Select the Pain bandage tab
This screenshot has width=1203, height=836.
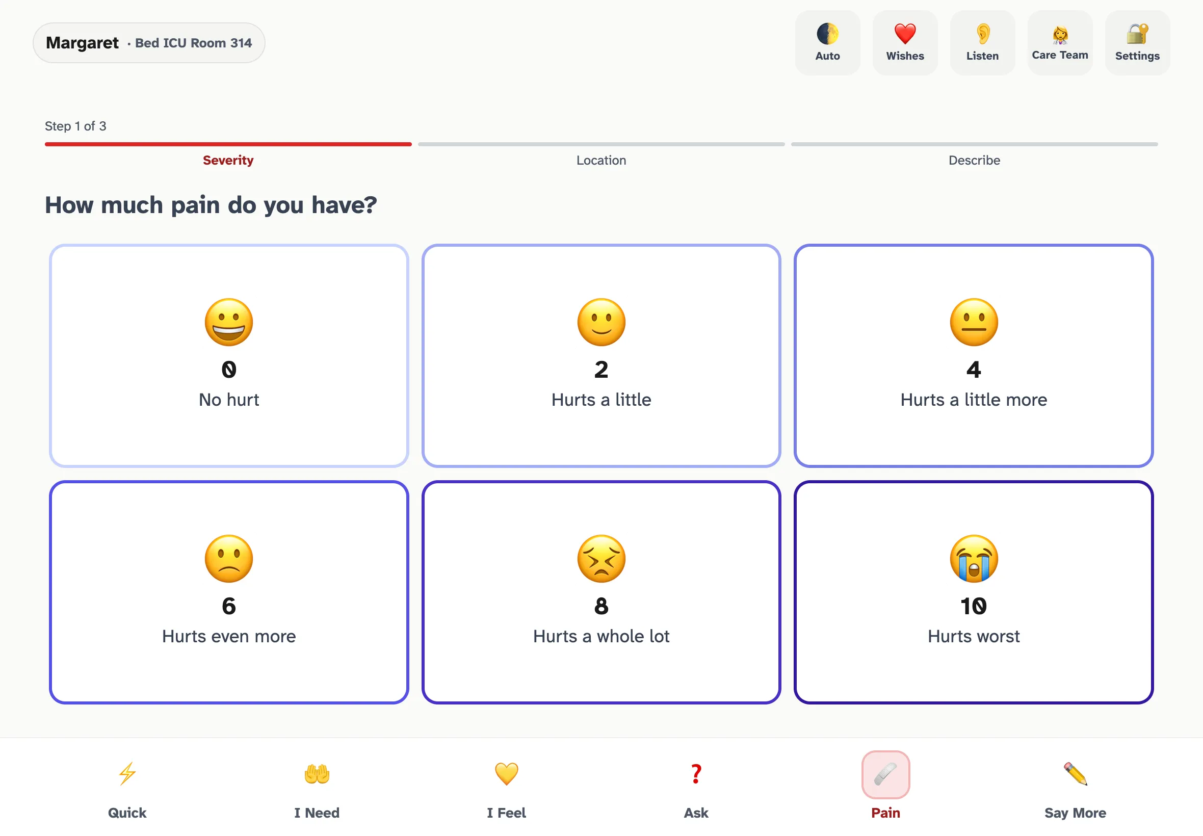click(x=885, y=787)
